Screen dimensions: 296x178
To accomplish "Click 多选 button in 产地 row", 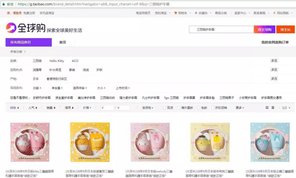I will 274,79.
